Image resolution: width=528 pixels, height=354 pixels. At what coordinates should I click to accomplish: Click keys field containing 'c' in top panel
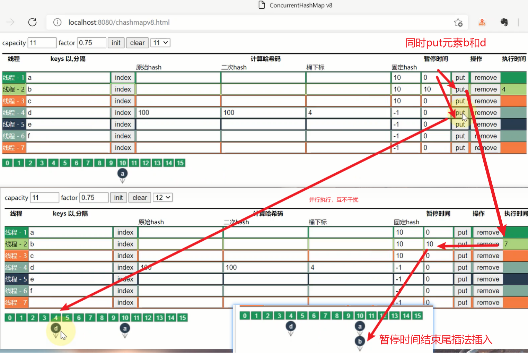(68, 101)
